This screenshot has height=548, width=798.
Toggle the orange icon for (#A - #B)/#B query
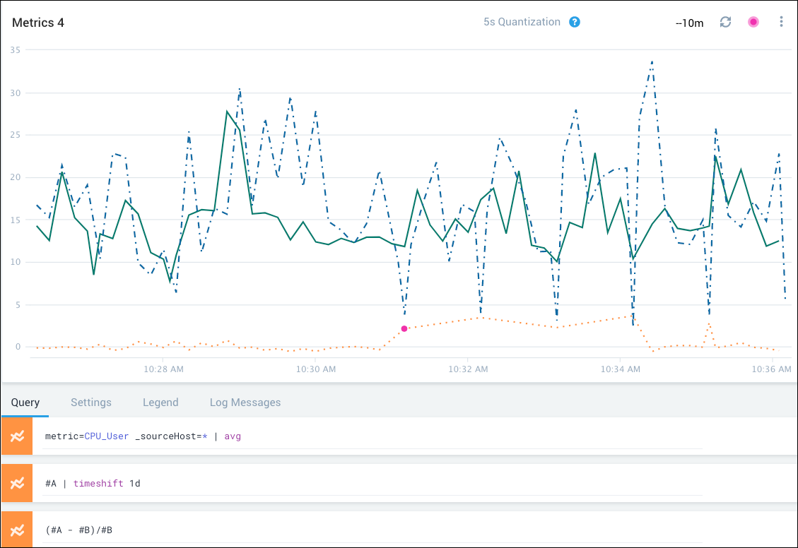(17, 530)
